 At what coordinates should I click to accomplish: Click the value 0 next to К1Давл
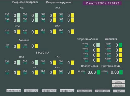tap(117, 55)
